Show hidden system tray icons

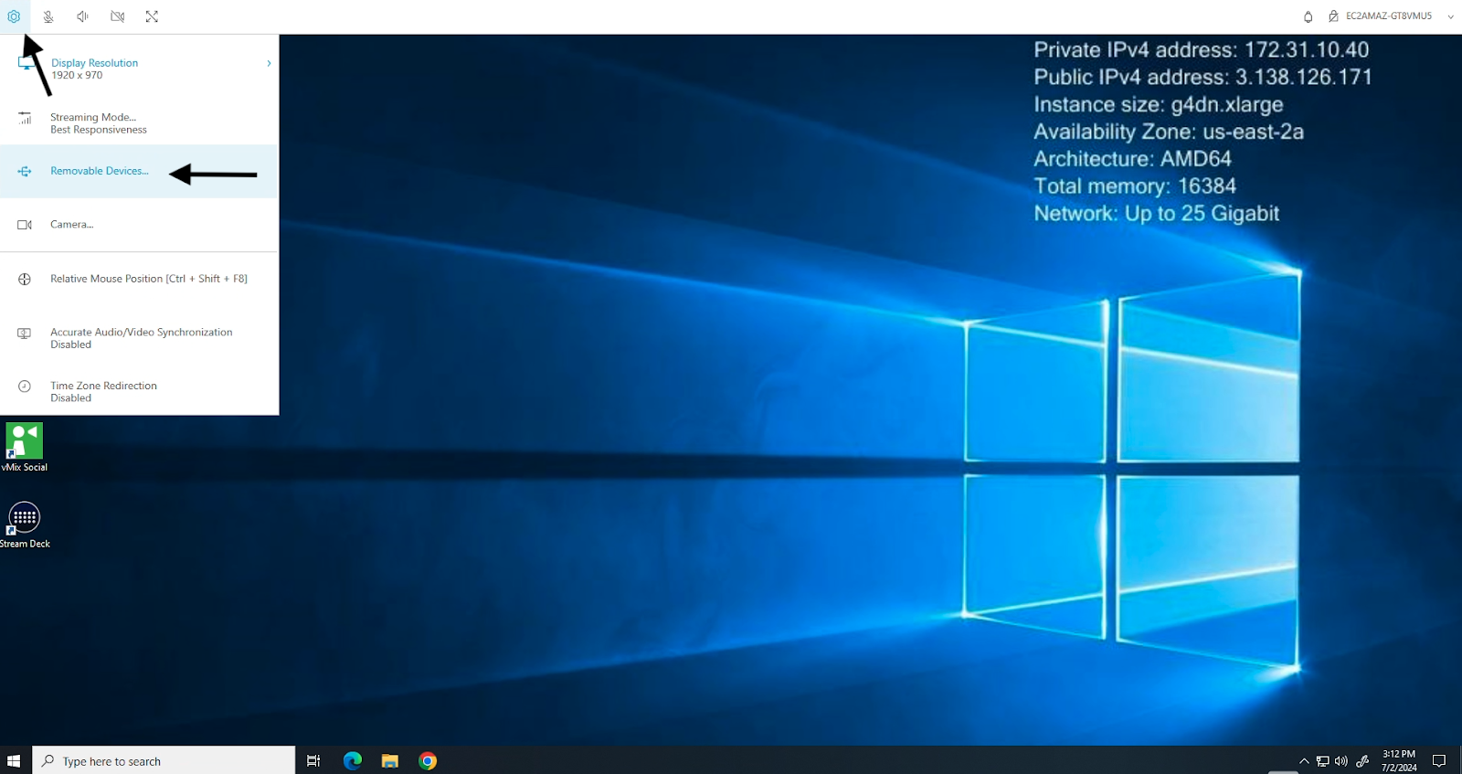tap(1304, 761)
